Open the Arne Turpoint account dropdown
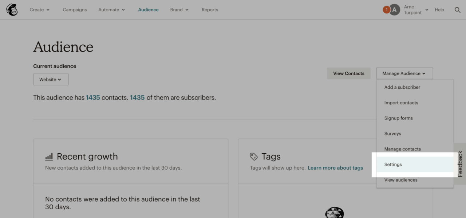This screenshot has width=466, height=218. [x=416, y=10]
